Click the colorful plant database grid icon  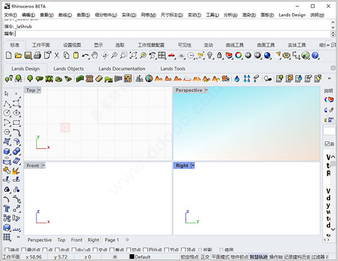point(128,79)
